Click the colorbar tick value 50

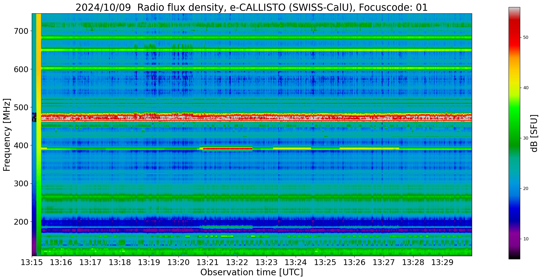pos(526,38)
